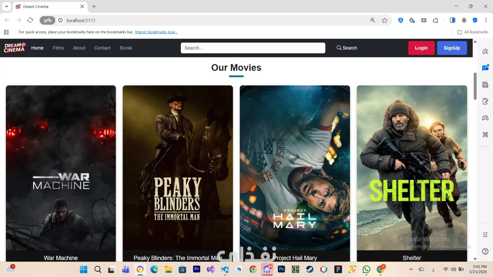Open Visual Studio Code from the taskbar
Image resolution: width=493 pixels, height=277 pixels.
click(x=225, y=270)
